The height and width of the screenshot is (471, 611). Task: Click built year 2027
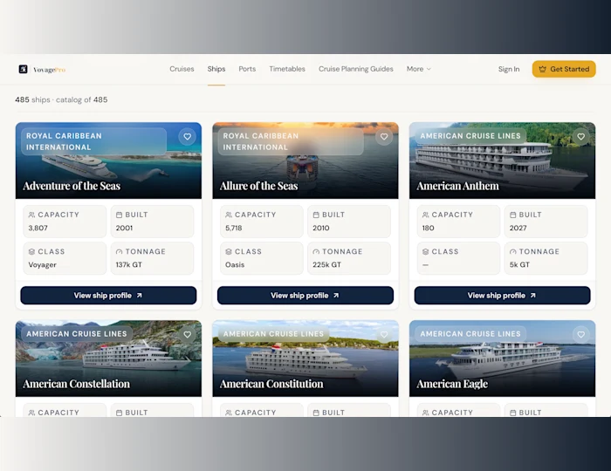pos(518,229)
